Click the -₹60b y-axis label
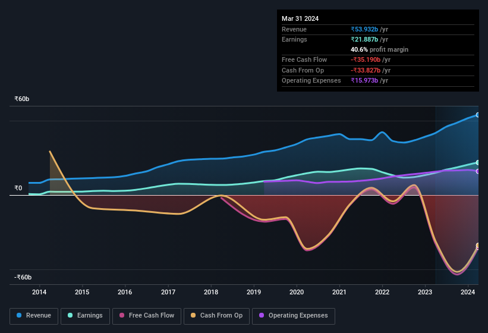 coord(23,277)
